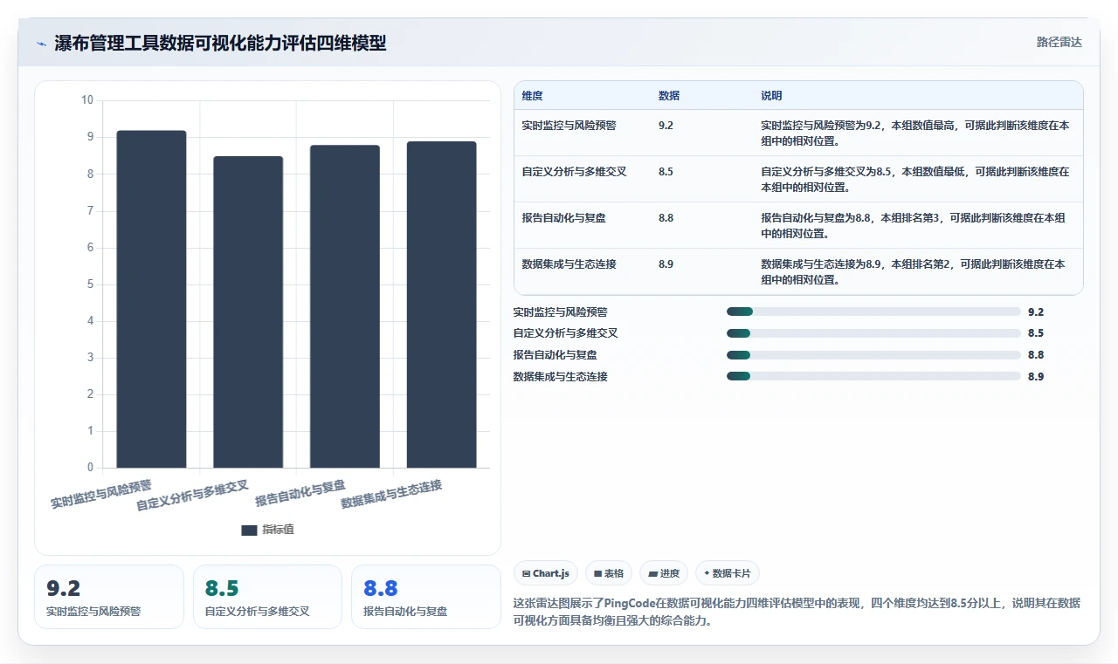Click the 8.9 value in the table
The height and width of the screenshot is (664, 1118).
[x=666, y=264]
